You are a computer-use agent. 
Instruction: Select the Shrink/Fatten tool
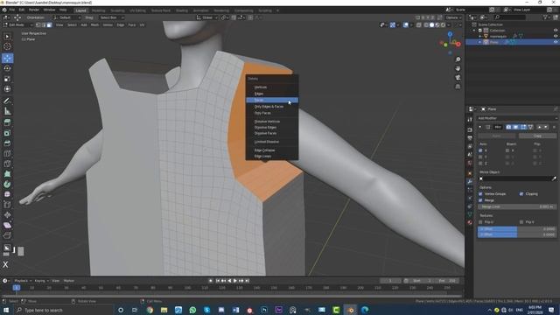[7, 215]
